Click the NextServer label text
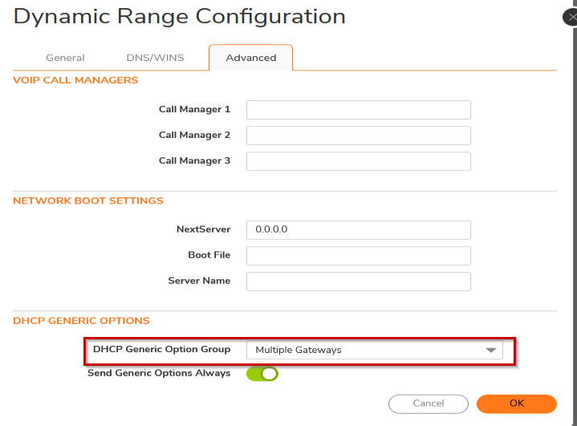The width and height of the screenshot is (577, 426). click(203, 229)
